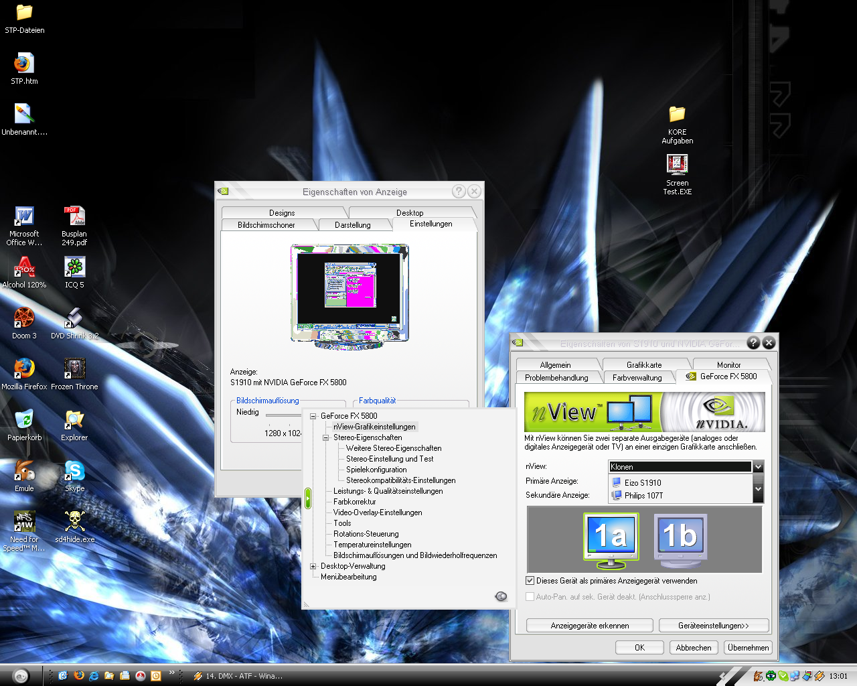Click the help question mark in S1910 dialog
The width and height of the screenshot is (857, 686).
753,342
